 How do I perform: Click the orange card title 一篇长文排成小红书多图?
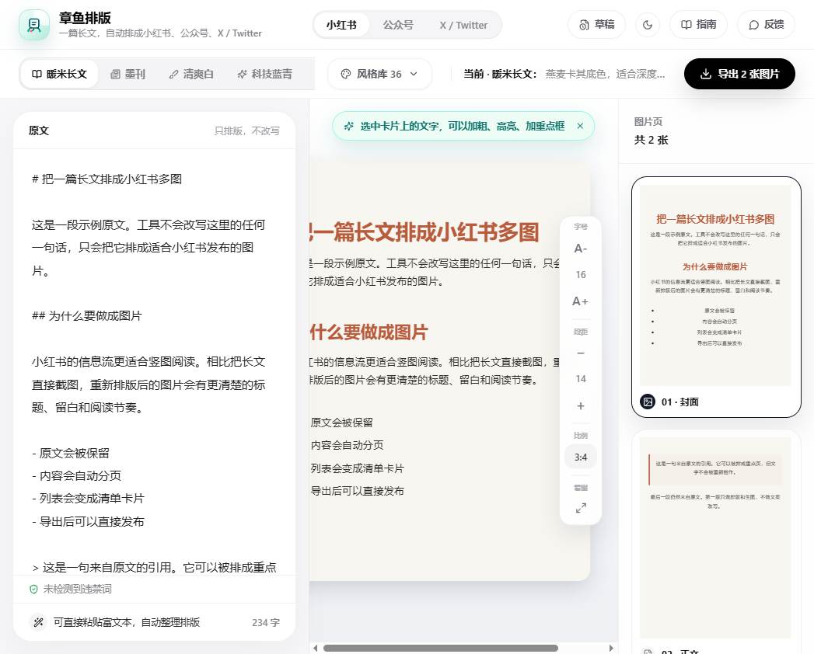(424, 231)
